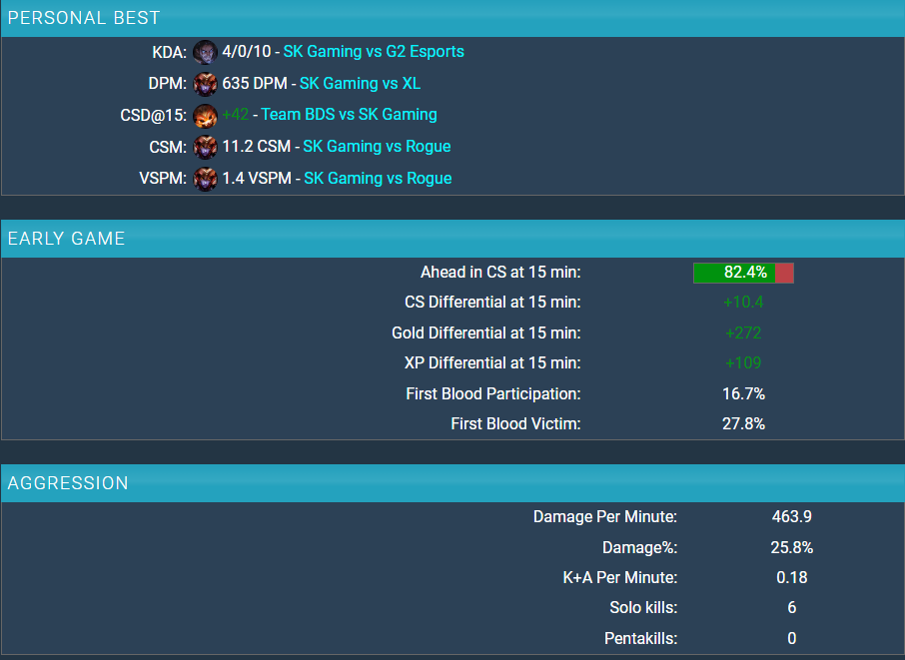The image size is (905, 660).
Task: Select the 25.8% damage share value
Action: pos(792,547)
